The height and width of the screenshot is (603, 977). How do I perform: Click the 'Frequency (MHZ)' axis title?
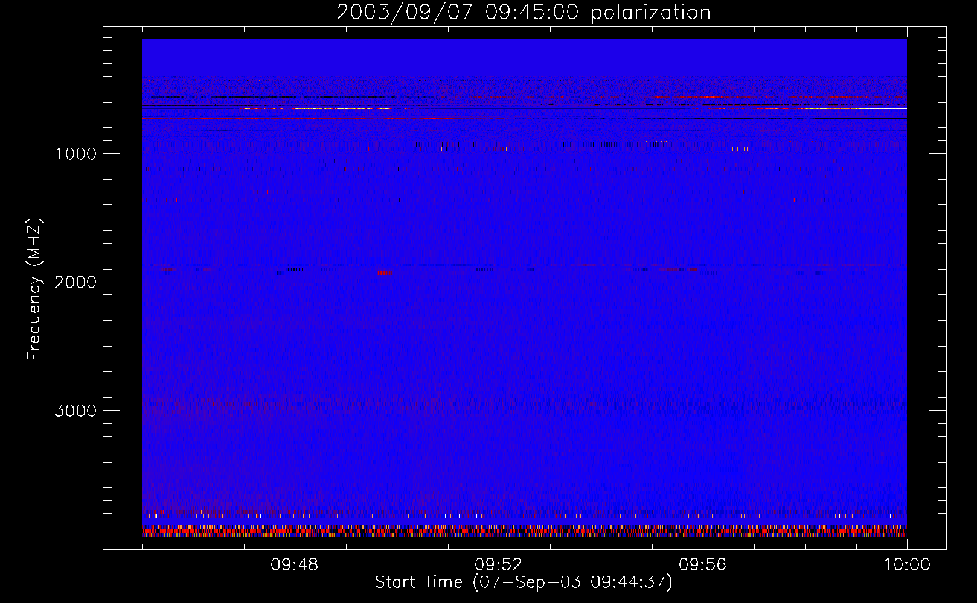34,289
